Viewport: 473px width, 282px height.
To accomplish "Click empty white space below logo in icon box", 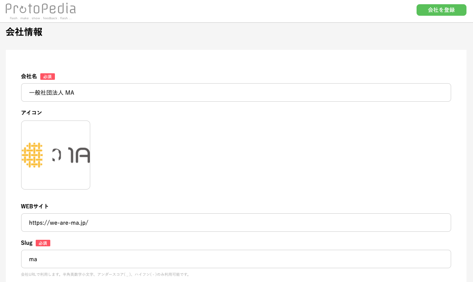I will 56,178.
